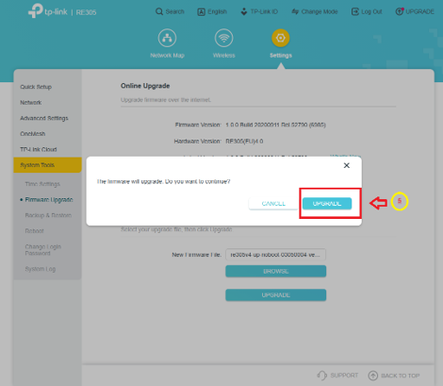Switch to the Wireless tab
This screenshot has width=443, height=386.
(x=223, y=43)
